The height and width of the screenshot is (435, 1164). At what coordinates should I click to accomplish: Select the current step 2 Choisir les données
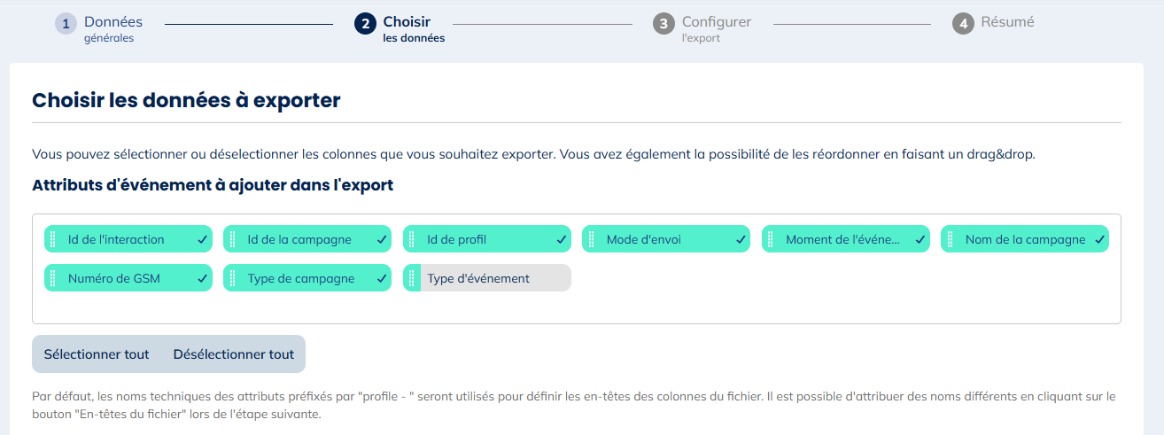[400, 28]
